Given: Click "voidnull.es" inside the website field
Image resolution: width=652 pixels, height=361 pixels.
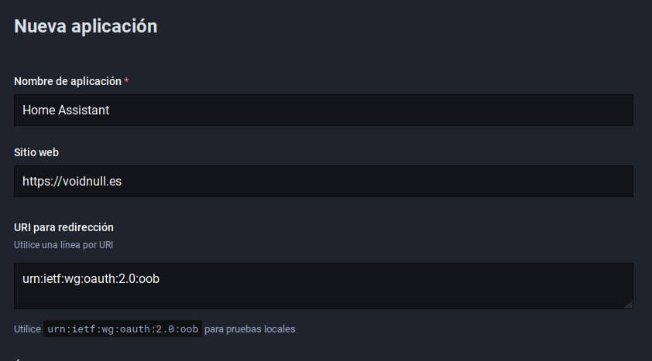Looking at the screenshot, I should click(93, 182).
